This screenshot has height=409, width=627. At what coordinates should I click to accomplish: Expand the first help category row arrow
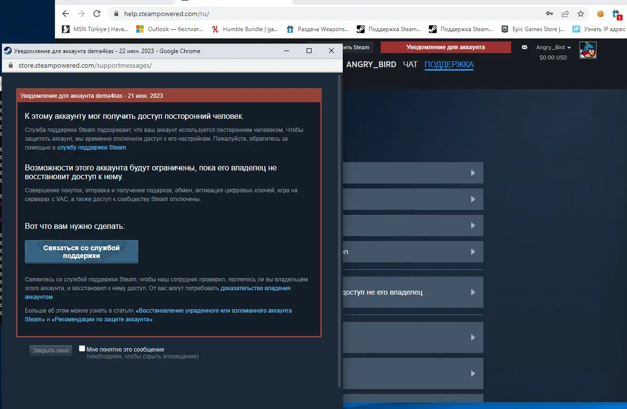[x=472, y=173]
